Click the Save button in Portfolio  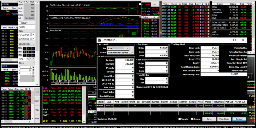coord(209,119)
